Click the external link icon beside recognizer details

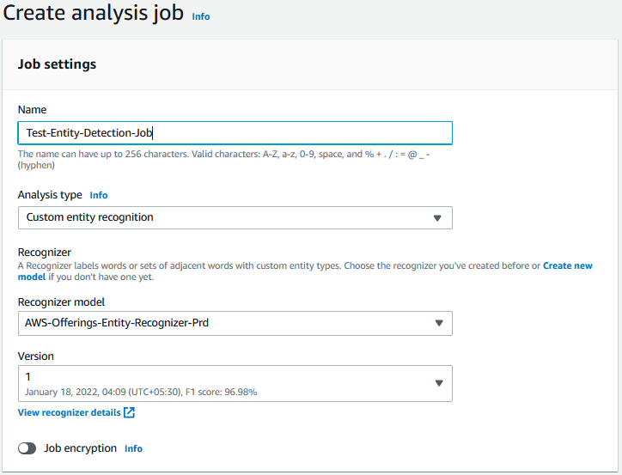coord(130,412)
